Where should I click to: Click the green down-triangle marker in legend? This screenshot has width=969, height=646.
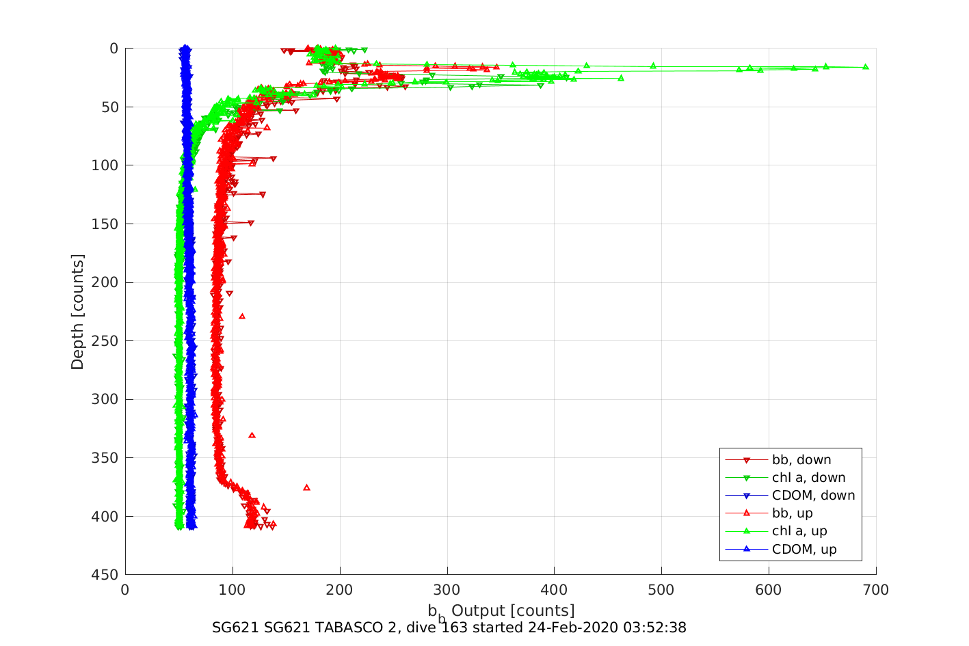pos(747,478)
